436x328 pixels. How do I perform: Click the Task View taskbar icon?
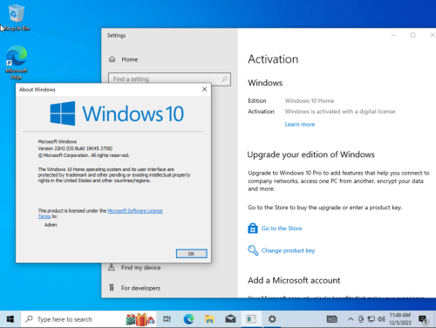167,319
